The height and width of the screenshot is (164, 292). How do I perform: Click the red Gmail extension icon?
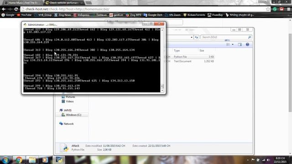(x=282, y=9)
